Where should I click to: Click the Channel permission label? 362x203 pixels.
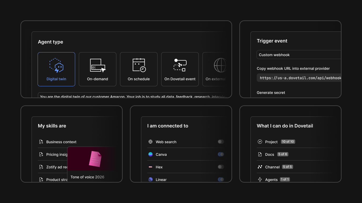click(272, 167)
